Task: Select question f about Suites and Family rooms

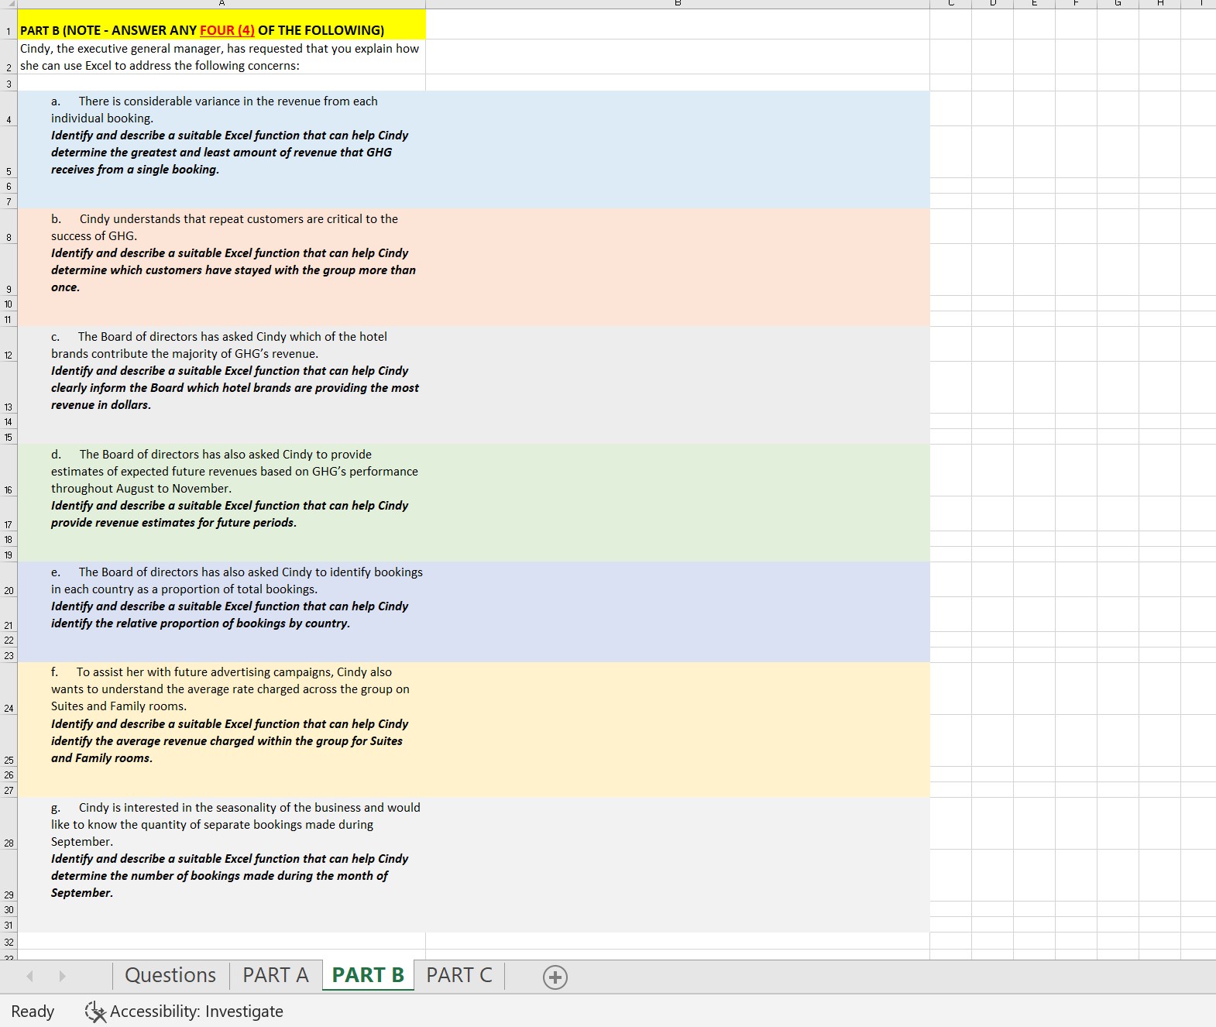Action: coord(222,689)
